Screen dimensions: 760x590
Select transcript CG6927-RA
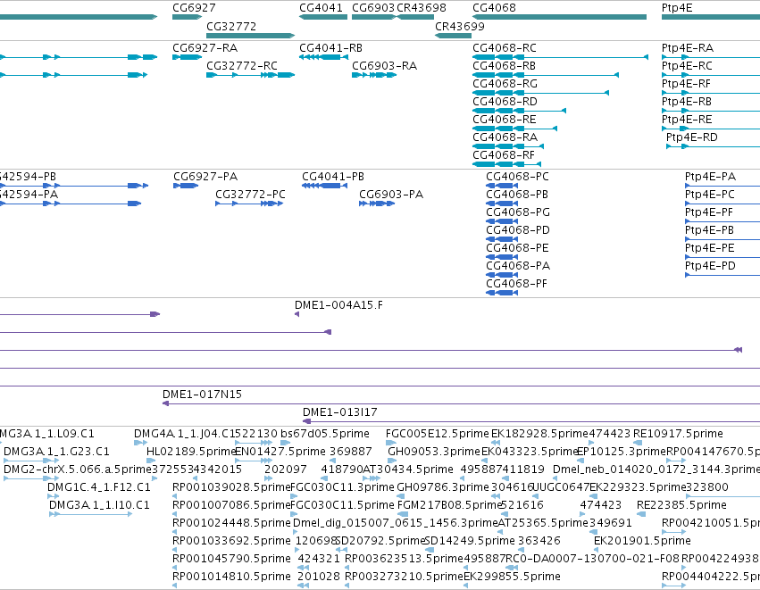(187, 57)
